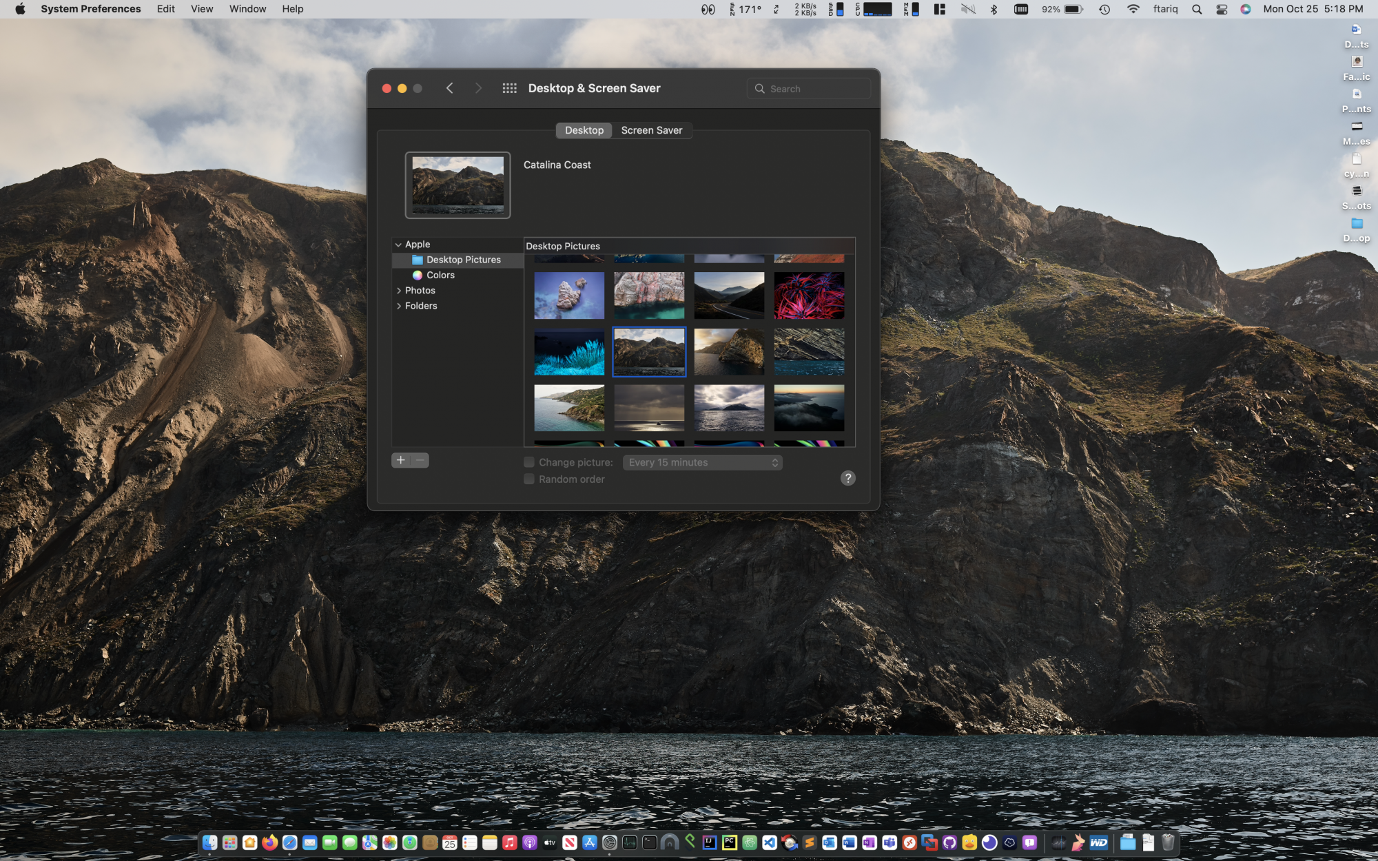Click the Show All grid icon
This screenshot has height=861, width=1378.
(509, 88)
